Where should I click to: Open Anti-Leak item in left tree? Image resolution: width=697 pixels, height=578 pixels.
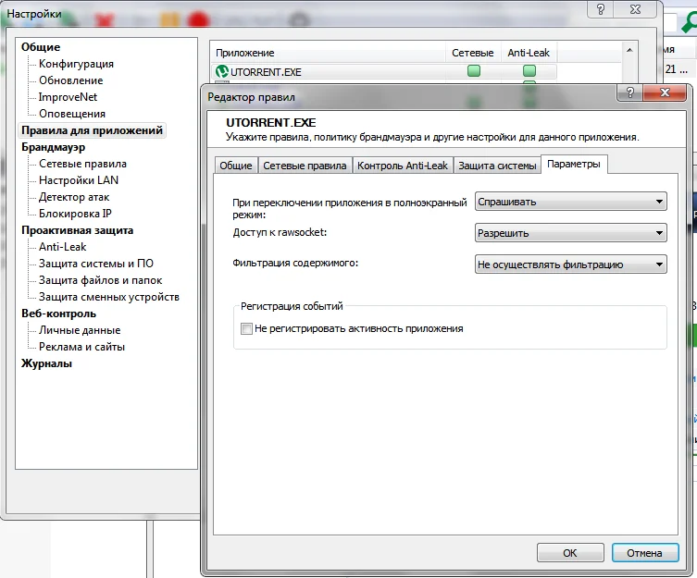pyautogui.click(x=63, y=247)
